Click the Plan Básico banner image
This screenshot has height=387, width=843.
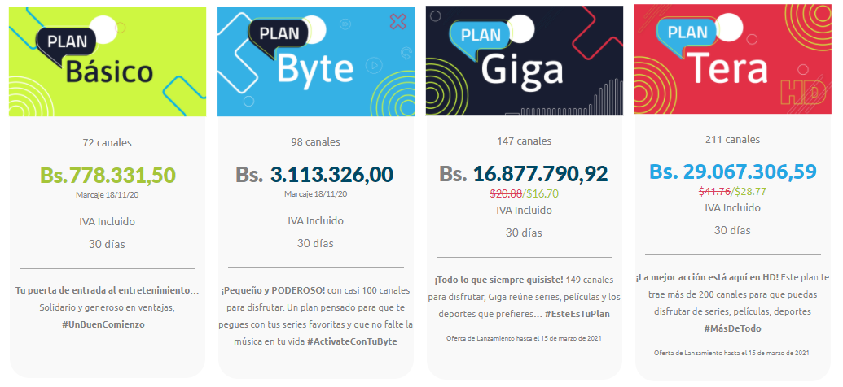pyautogui.click(x=107, y=61)
